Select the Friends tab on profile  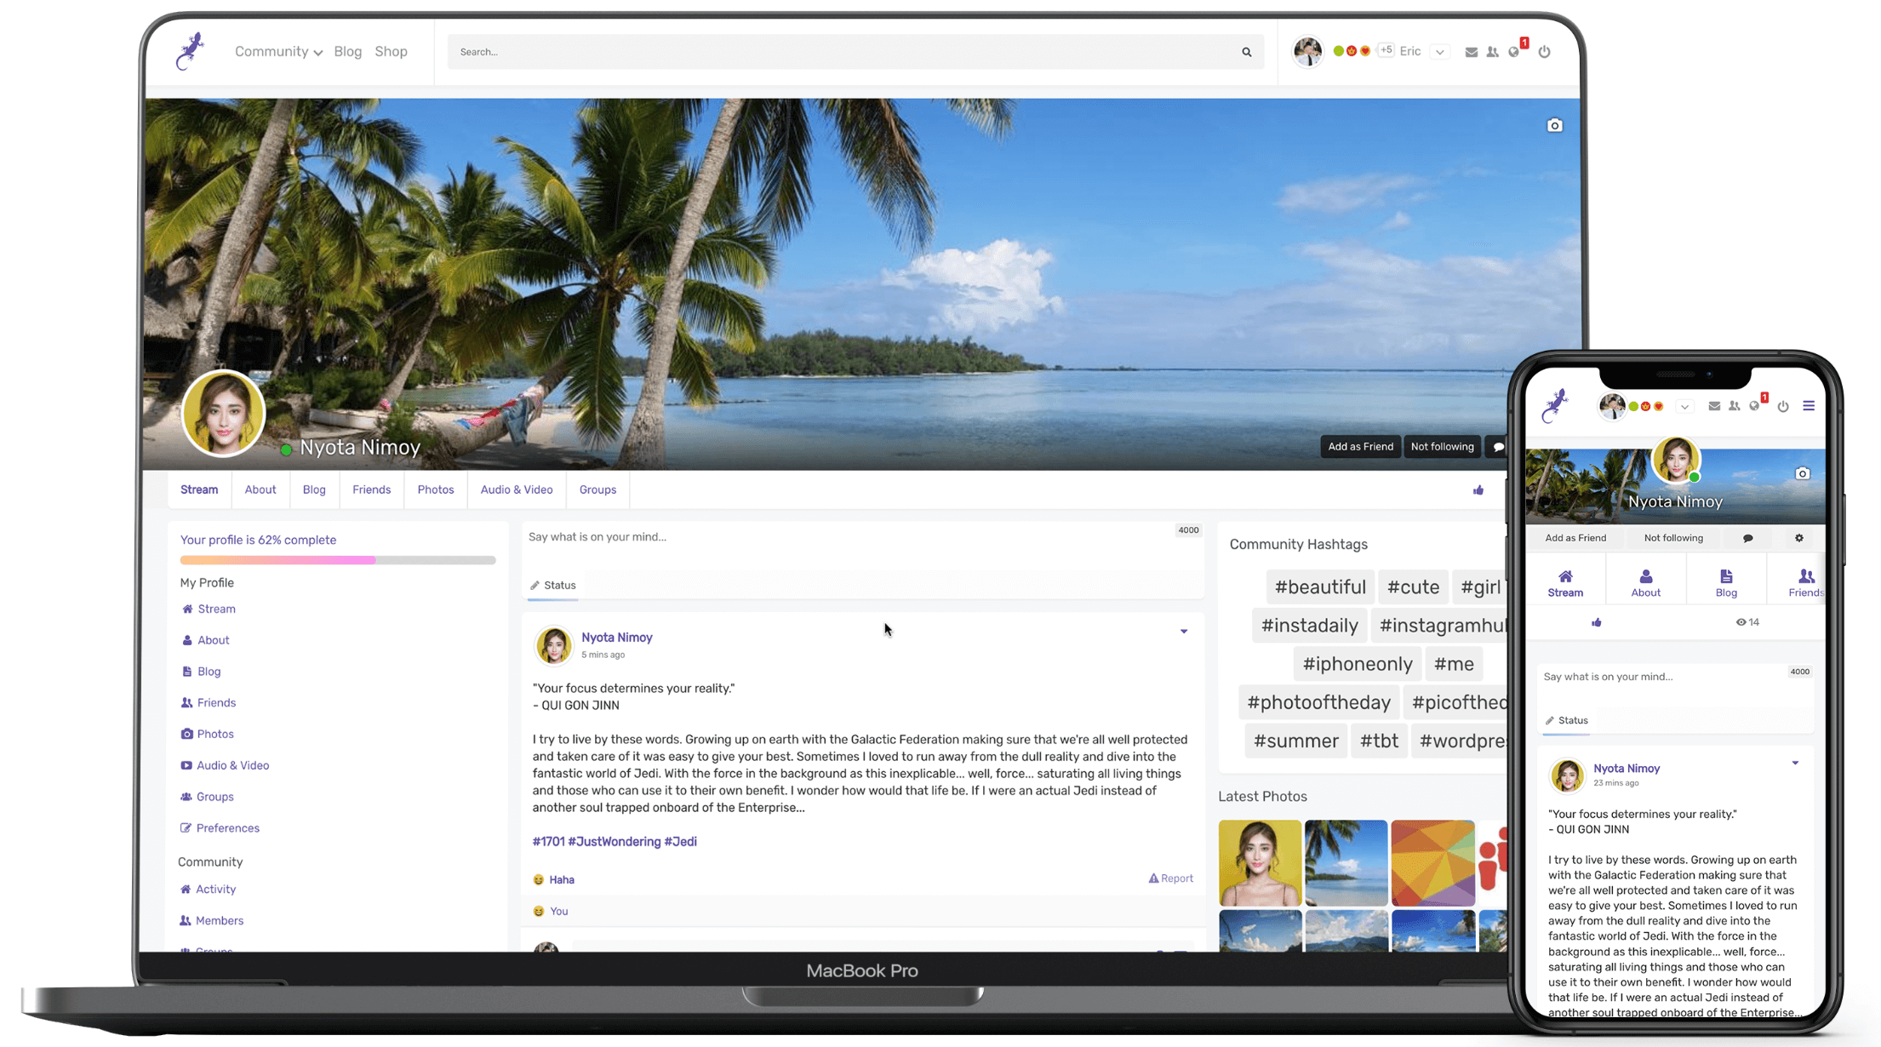pos(371,489)
